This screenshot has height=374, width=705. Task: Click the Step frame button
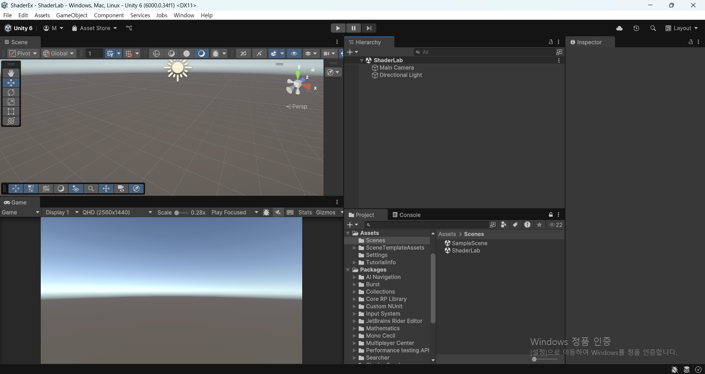point(369,28)
